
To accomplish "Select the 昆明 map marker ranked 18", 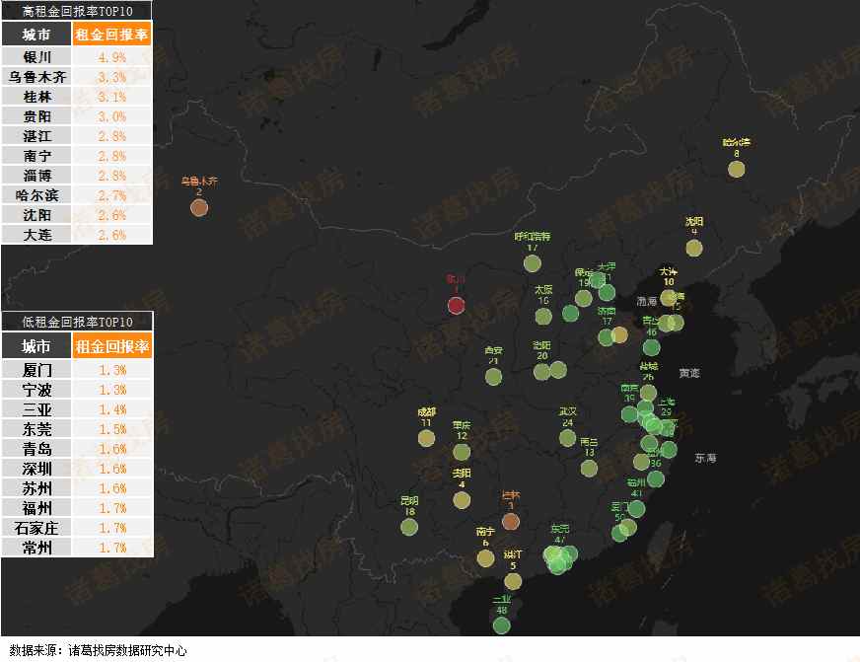I will point(409,527).
